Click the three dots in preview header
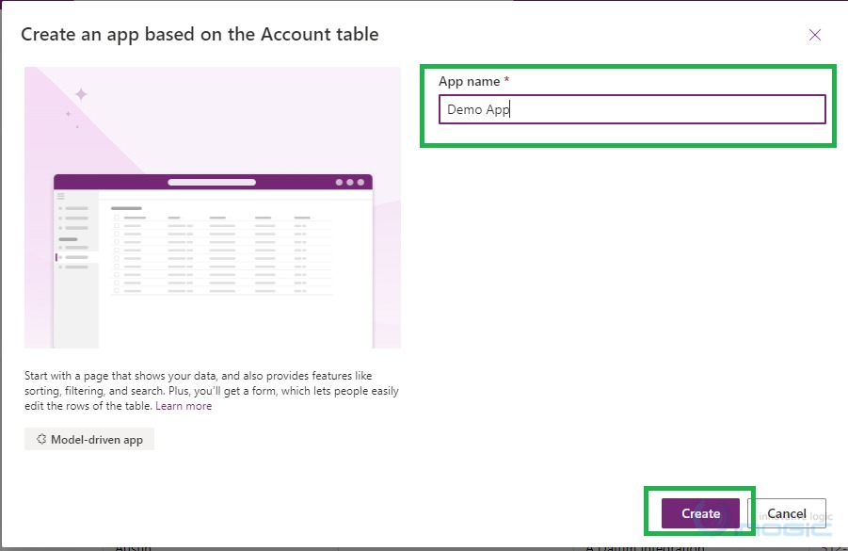Image resolution: width=848 pixels, height=551 pixels. [349, 182]
